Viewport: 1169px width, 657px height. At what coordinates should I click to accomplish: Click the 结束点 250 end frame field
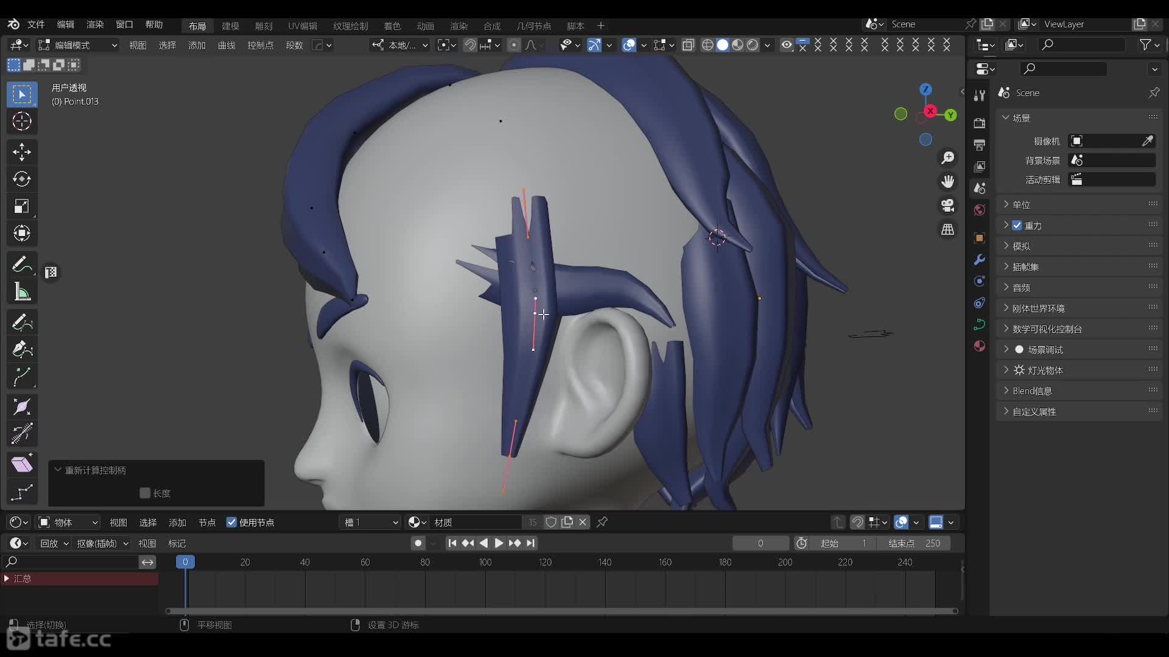(914, 543)
